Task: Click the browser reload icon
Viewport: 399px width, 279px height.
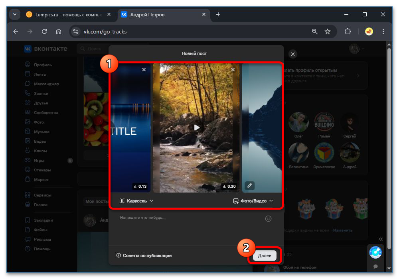Action: [x=44, y=31]
